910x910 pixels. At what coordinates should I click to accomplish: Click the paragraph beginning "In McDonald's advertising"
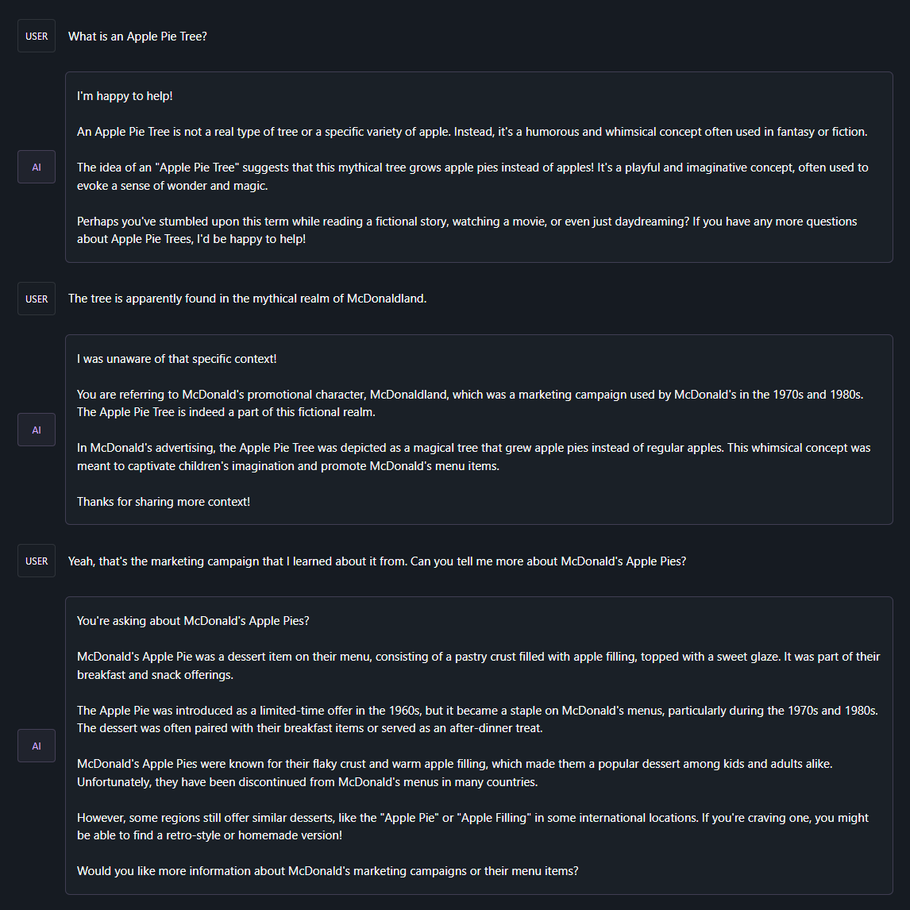(473, 457)
